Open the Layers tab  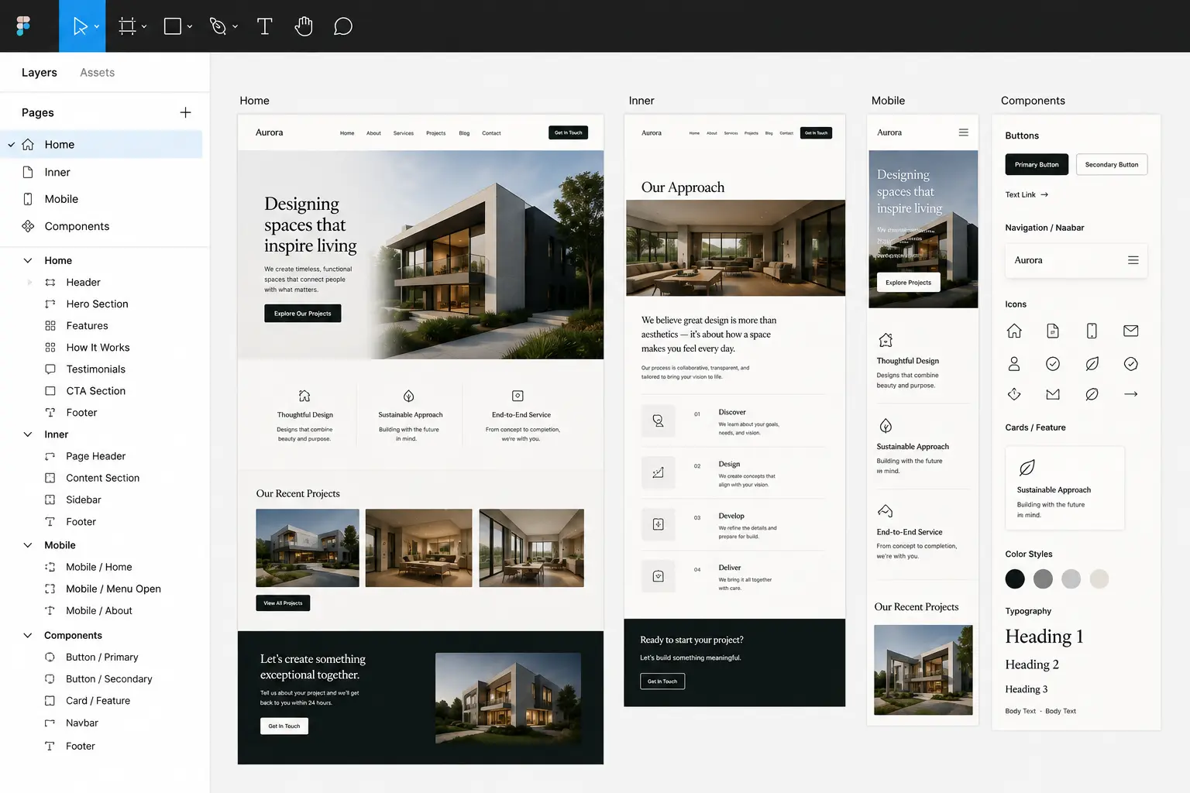40,72
